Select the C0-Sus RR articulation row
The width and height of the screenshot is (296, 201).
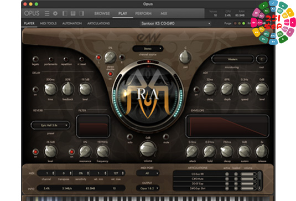tap(198, 174)
